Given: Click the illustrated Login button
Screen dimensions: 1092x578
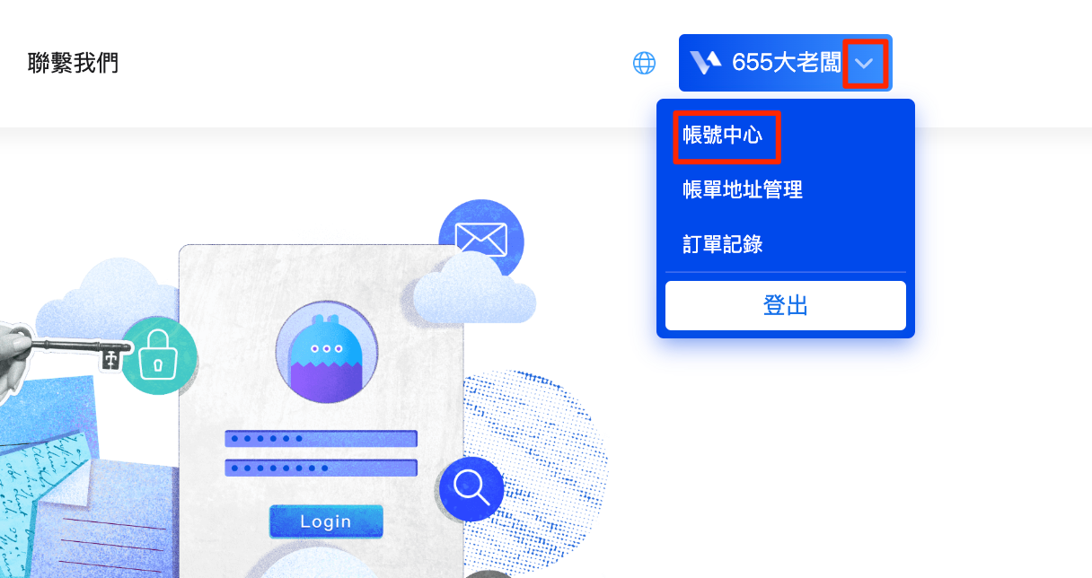Looking at the screenshot, I should click(x=326, y=521).
